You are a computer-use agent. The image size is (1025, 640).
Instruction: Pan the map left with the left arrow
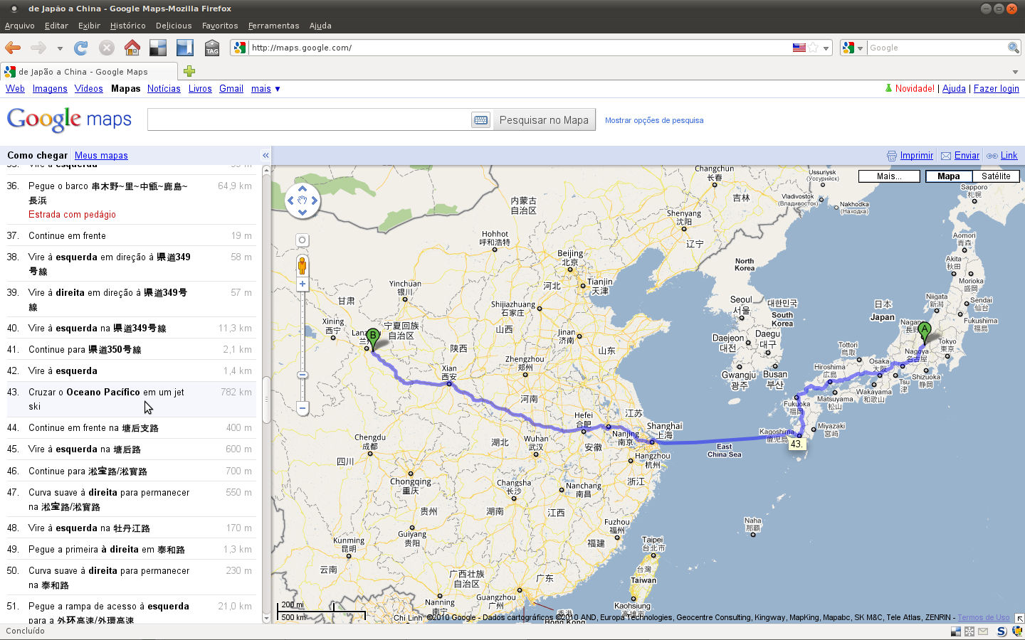(290, 201)
